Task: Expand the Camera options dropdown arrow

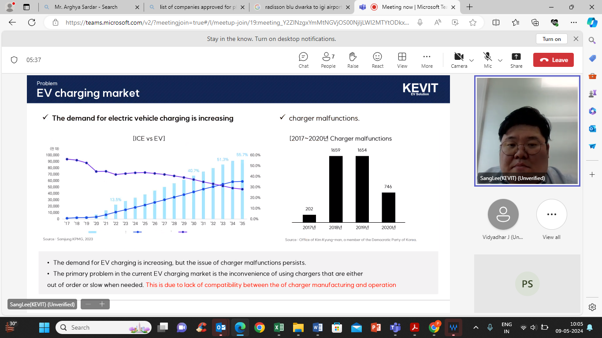Action: point(472,60)
